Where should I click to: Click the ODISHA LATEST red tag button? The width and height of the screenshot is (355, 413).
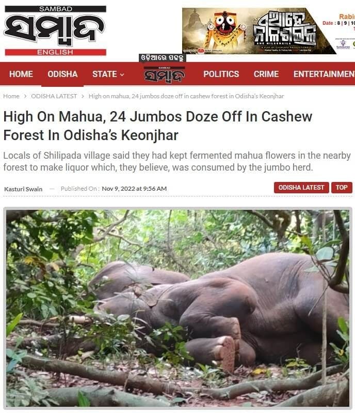click(x=301, y=188)
